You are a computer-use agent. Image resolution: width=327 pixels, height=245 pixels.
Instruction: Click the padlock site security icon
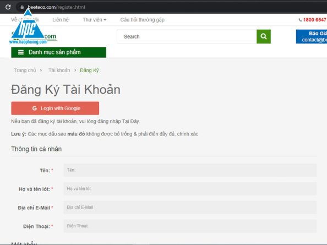tap(22, 7)
